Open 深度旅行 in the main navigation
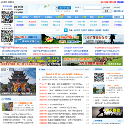The image size is (124, 124). click(x=26, y=17)
